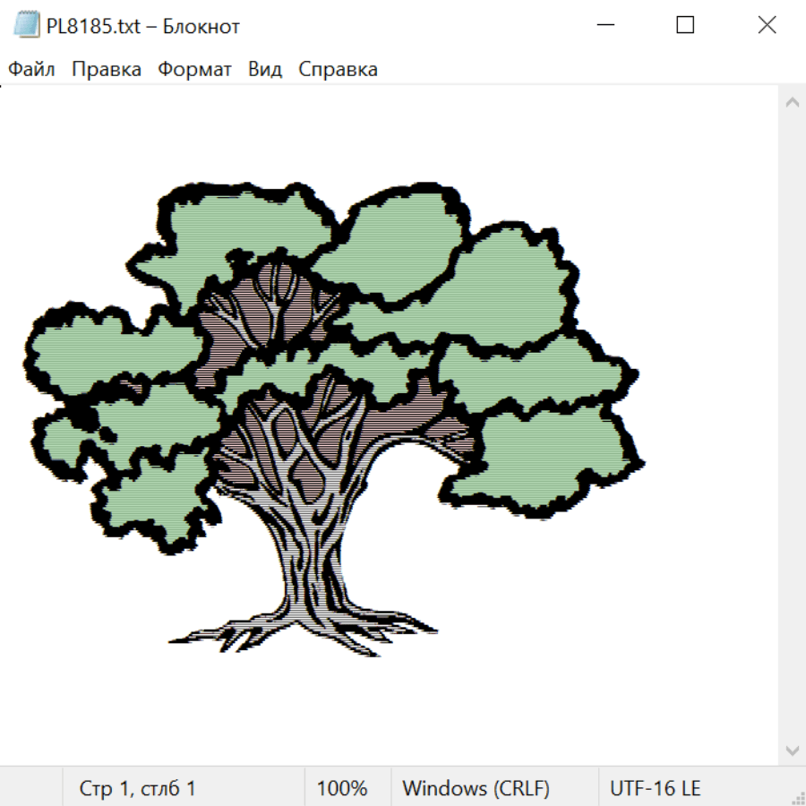Minimize the Блокнот window
This screenshot has width=806, height=806.
pos(604,26)
